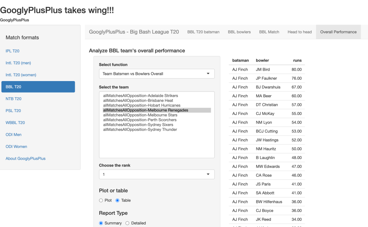Image resolution: width=368 pixels, height=227 pixels.
Task: Open About GooglyPlusPlus page
Action: (26, 159)
